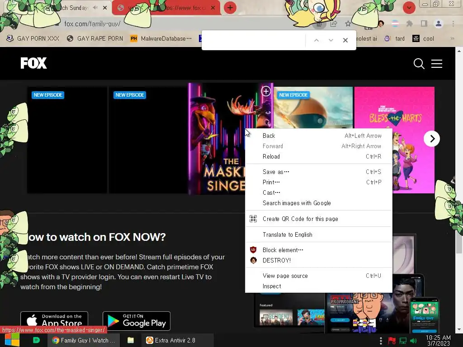Share this page from address bar
Screen dimensions: 463x347
click(x=334, y=23)
